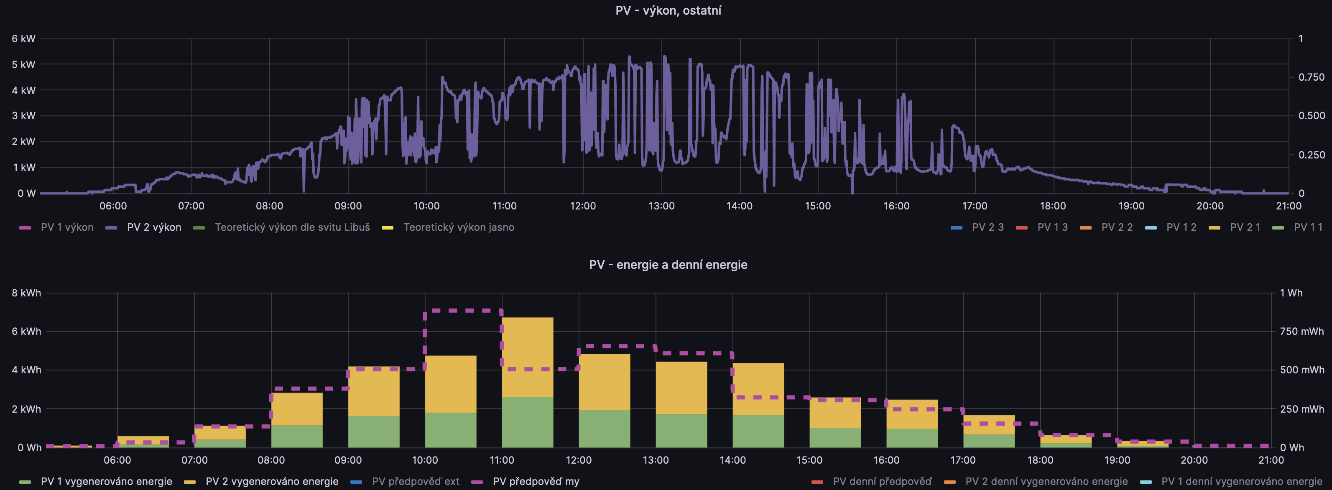Click the PV 1 2 cyan swatch
Viewport: 1332px width, 490px height.
pyautogui.click(x=1151, y=228)
